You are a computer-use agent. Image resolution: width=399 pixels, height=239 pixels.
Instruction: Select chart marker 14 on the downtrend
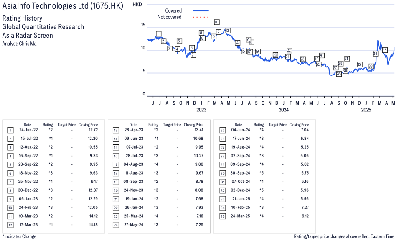point(237,43)
